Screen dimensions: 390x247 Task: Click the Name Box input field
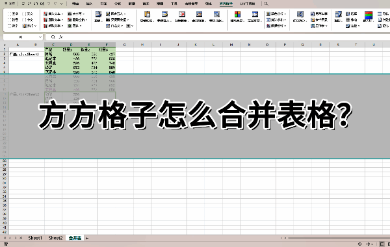tap(21, 37)
